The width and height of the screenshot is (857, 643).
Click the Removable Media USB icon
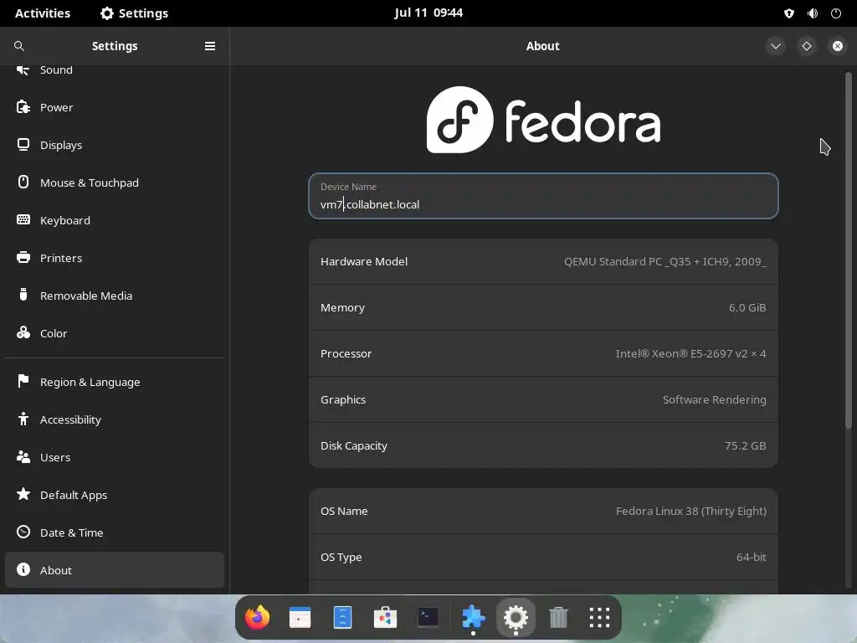pos(23,296)
